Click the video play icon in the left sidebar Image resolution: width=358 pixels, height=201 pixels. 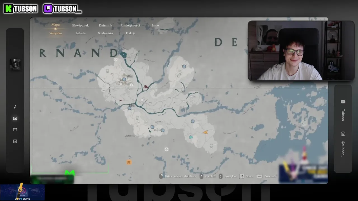coord(15,118)
